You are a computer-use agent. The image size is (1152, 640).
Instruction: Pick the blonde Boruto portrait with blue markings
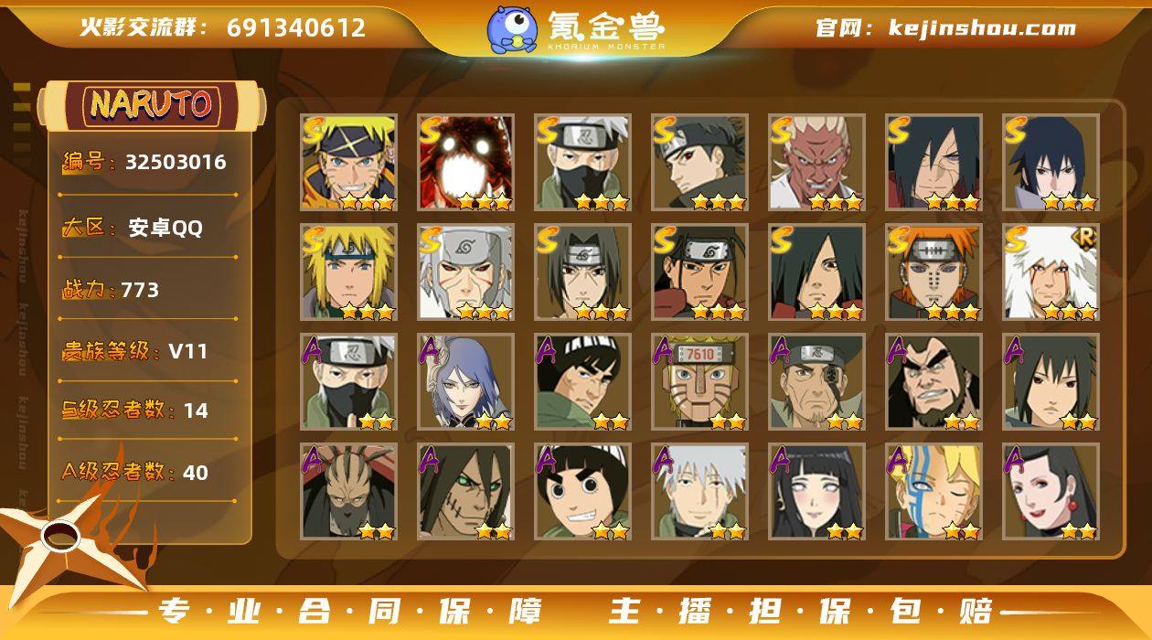(933, 492)
